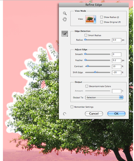This screenshot has width=134, height=161.
Task: Confirm with the OK button
Action: tap(116, 114)
